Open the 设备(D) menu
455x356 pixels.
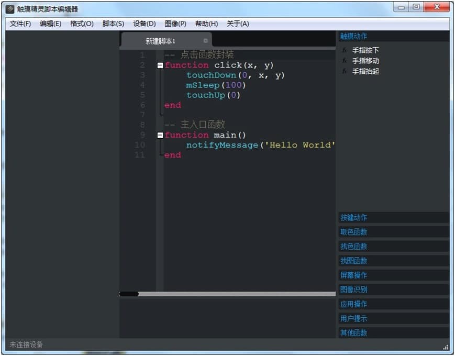(x=145, y=24)
